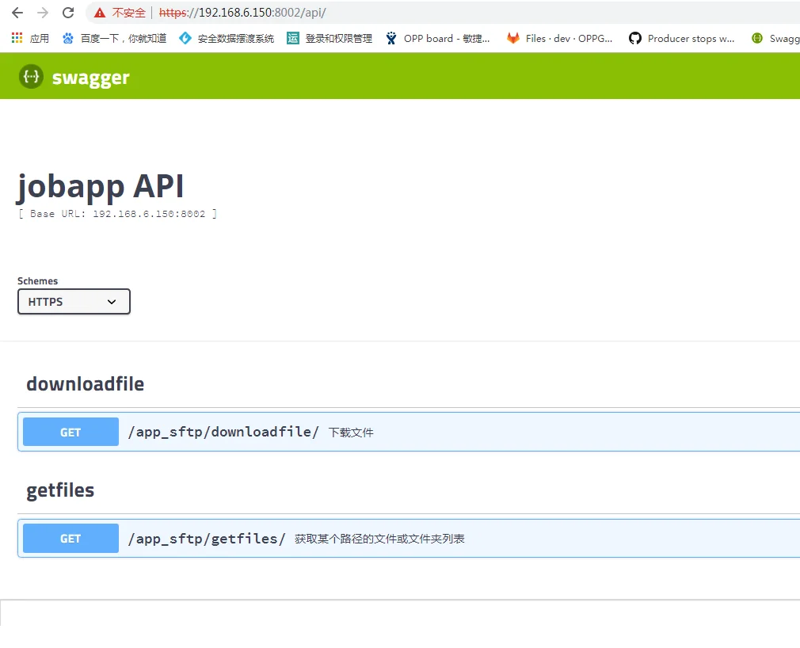Image resolution: width=800 pixels, height=648 pixels.
Task: Open the 百度一下 bookmark
Action: (114, 38)
